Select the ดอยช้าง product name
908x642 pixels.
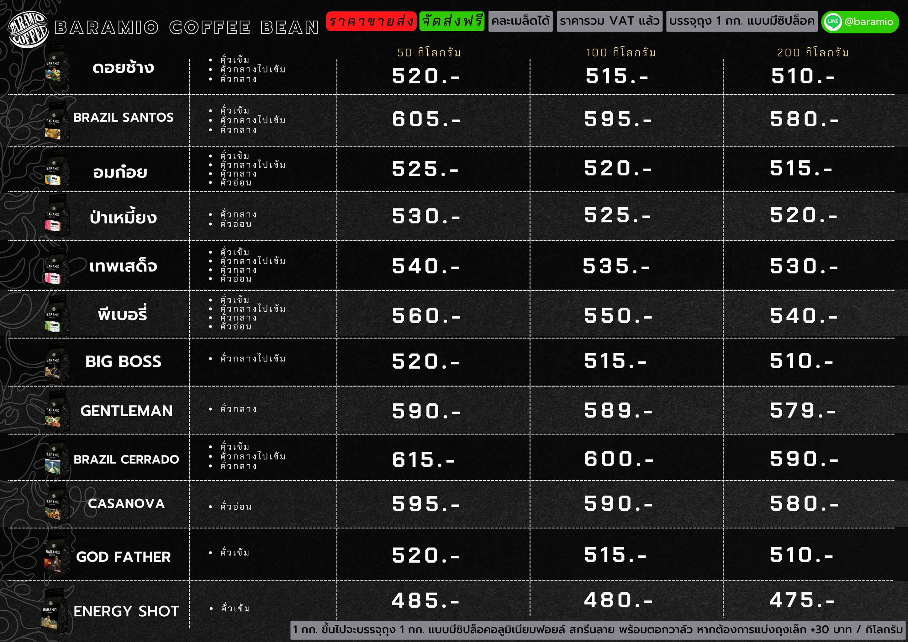[x=123, y=68]
